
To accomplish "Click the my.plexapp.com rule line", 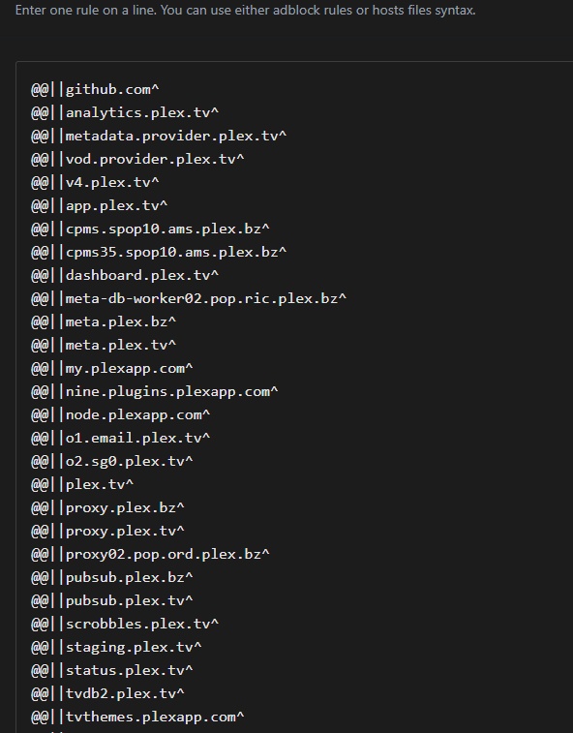I will pos(111,368).
